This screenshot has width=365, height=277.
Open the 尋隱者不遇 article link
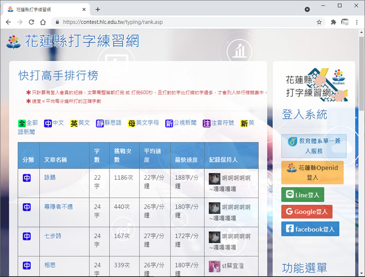(x=58, y=207)
